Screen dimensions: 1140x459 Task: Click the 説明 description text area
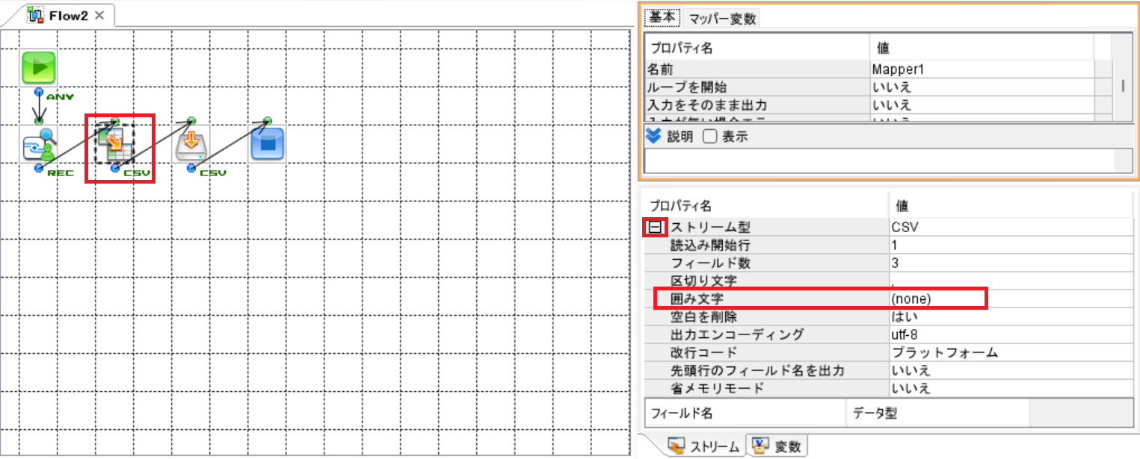pos(879,160)
